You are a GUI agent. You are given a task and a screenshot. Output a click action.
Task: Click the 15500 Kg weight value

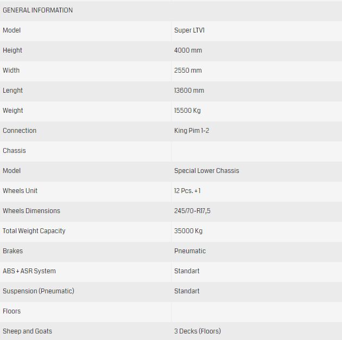point(187,111)
